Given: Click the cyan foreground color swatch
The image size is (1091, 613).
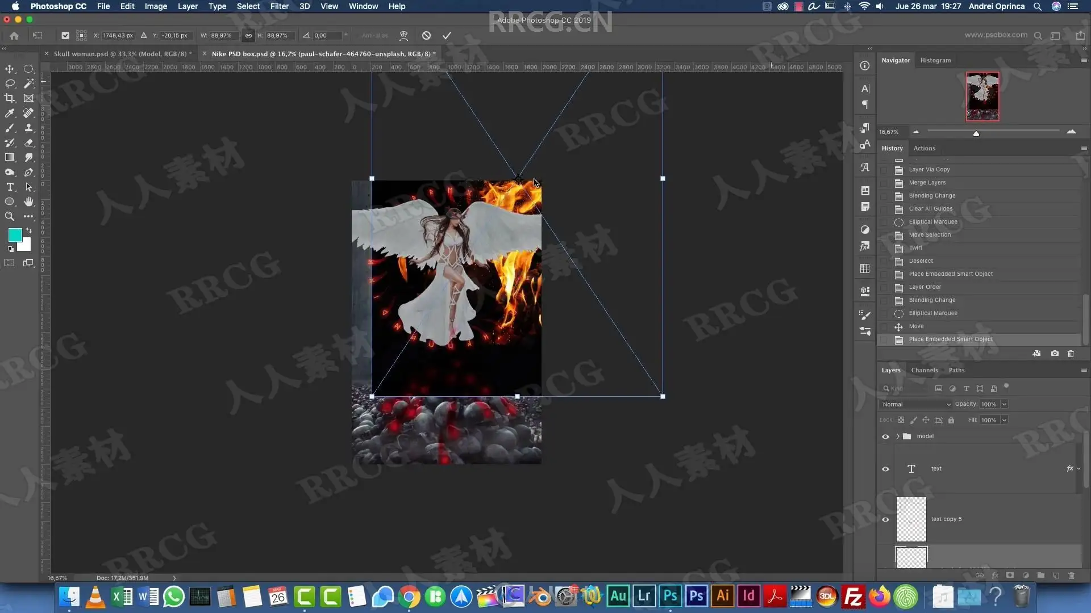Looking at the screenshot, I should click(14, 235).
